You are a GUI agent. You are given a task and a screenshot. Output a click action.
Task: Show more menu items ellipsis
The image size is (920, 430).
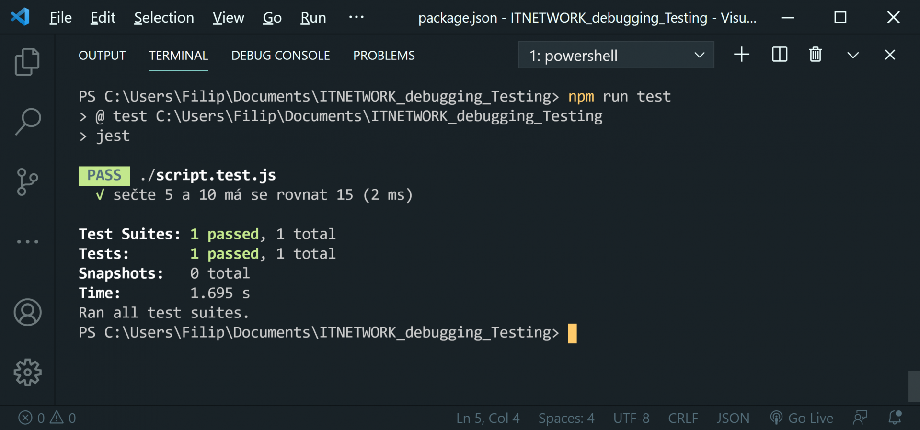click(356, 17)
